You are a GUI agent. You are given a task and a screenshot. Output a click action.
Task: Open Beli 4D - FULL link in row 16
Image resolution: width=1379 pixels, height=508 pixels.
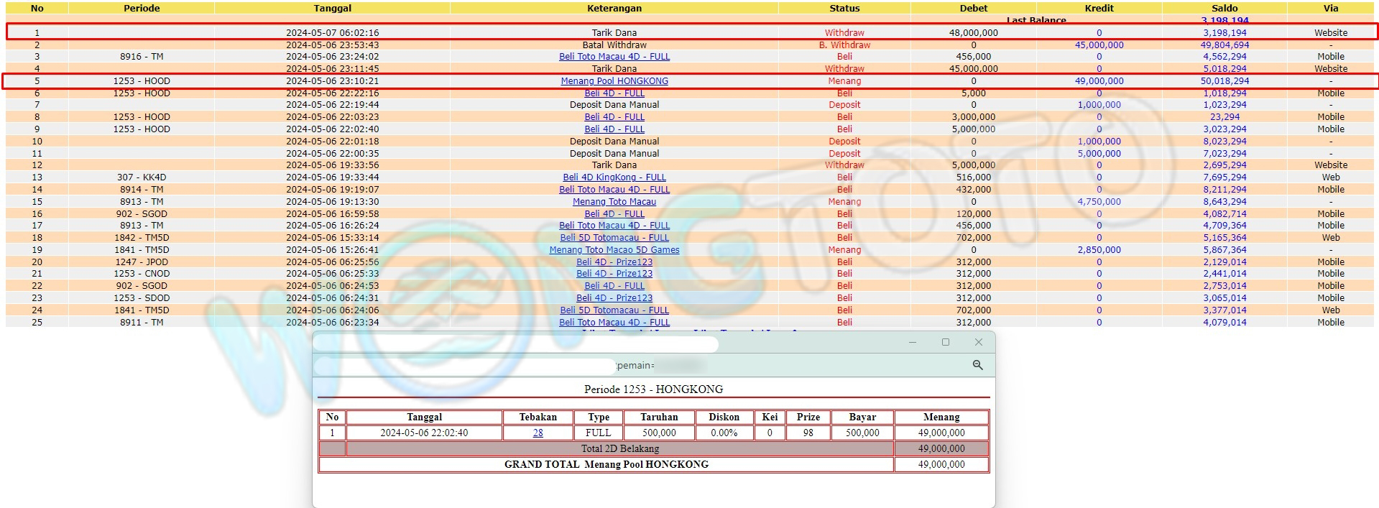614,214
